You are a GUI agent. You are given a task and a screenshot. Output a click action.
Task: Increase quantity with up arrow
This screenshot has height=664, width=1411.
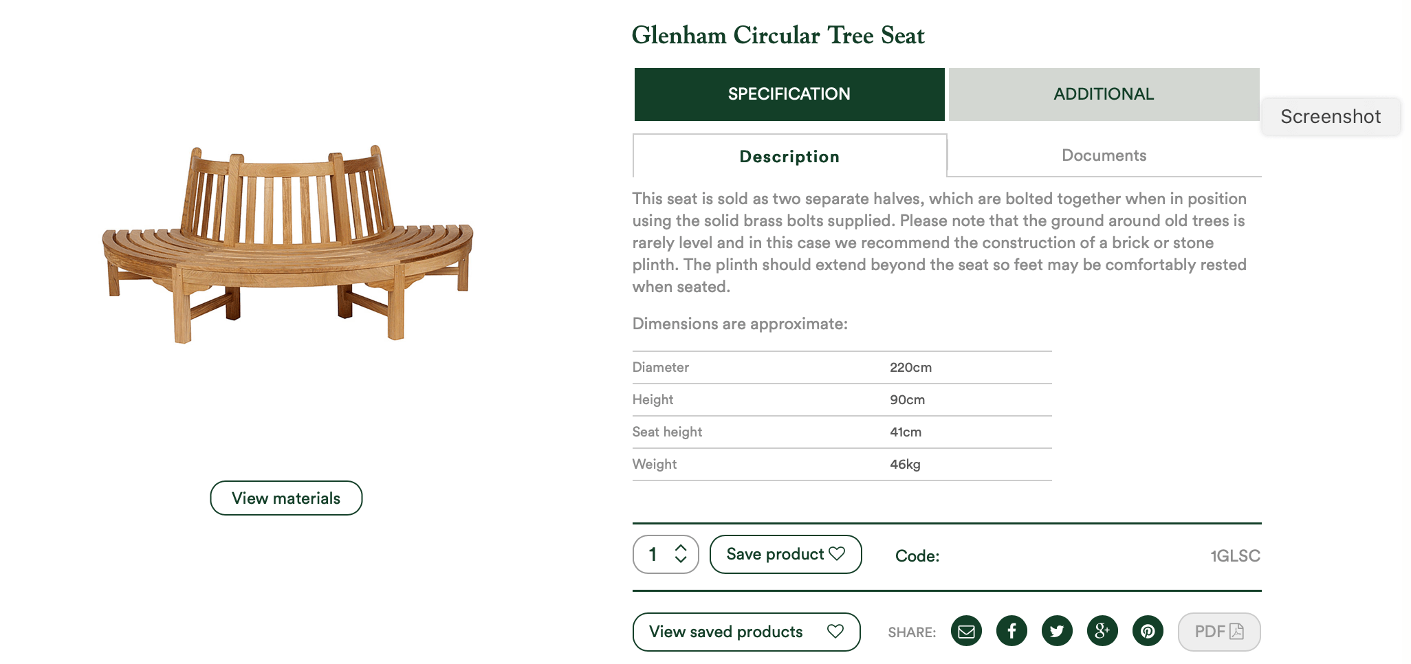681,548
